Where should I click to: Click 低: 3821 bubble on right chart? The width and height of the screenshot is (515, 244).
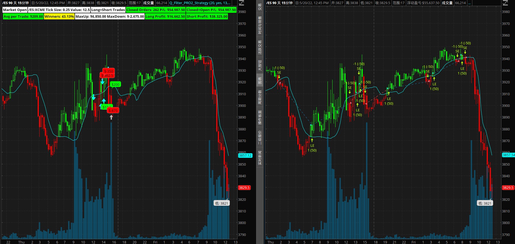click(x=485, y=203)
